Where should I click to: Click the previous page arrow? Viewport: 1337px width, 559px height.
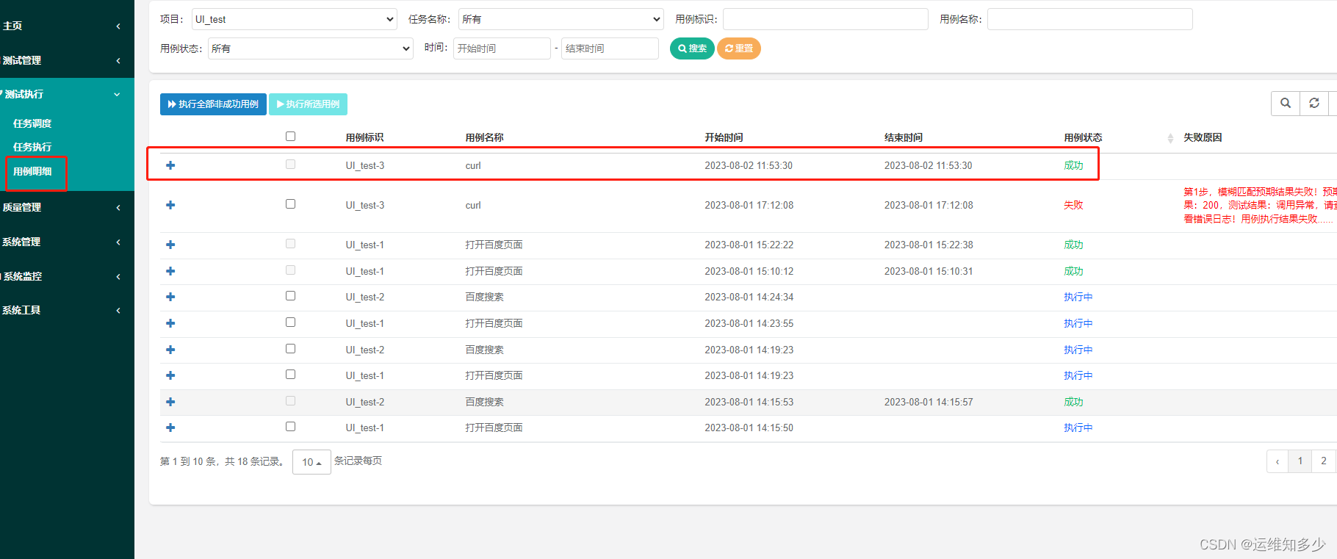[1277, 461]
